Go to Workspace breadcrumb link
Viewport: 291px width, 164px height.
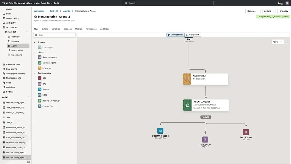click(x=39, y=11)
